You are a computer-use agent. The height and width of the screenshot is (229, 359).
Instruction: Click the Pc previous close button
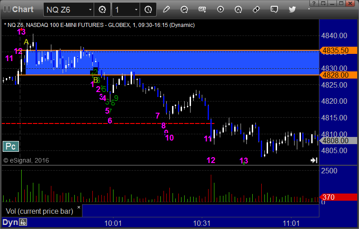tap(11, 146)
